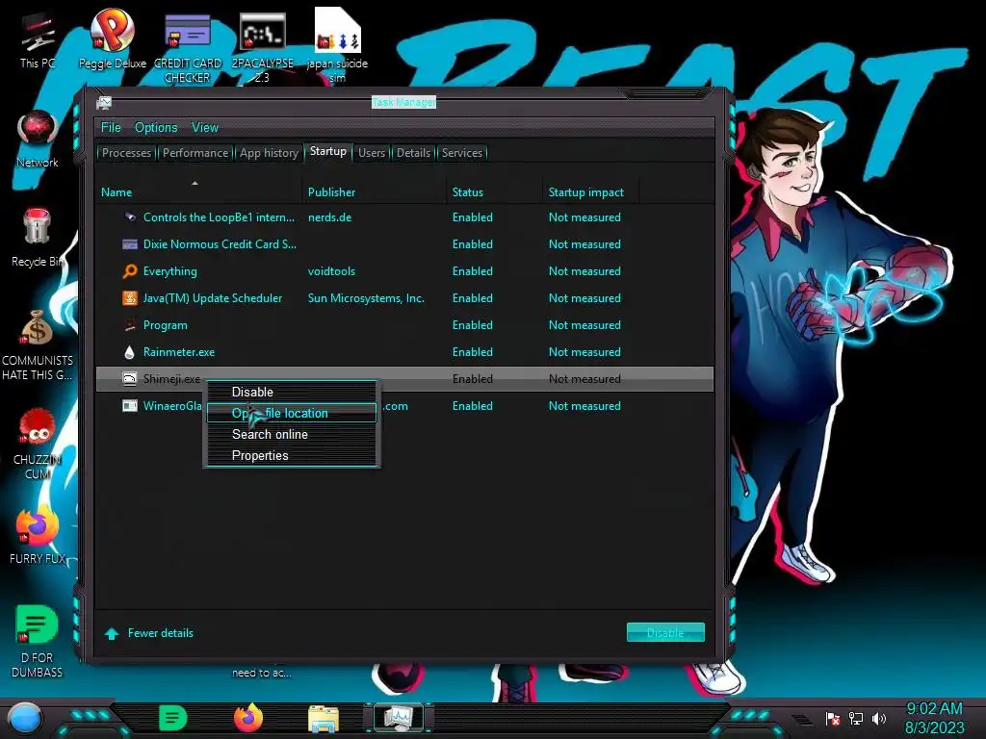
Task: Open D FOR DUMBASS desktop shortcut
Action: click(38, 641)
